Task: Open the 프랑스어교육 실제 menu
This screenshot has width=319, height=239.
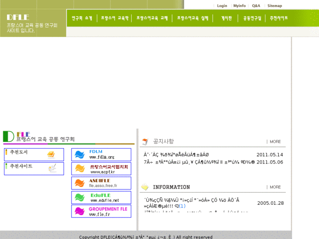Action: (x=193, y=18)
